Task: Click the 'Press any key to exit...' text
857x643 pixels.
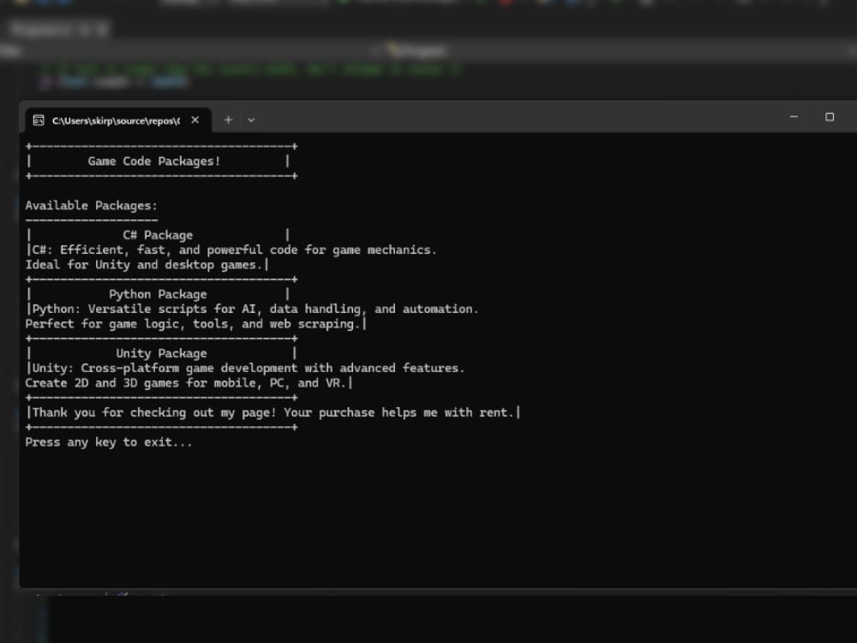Action: tap(109, 442)
